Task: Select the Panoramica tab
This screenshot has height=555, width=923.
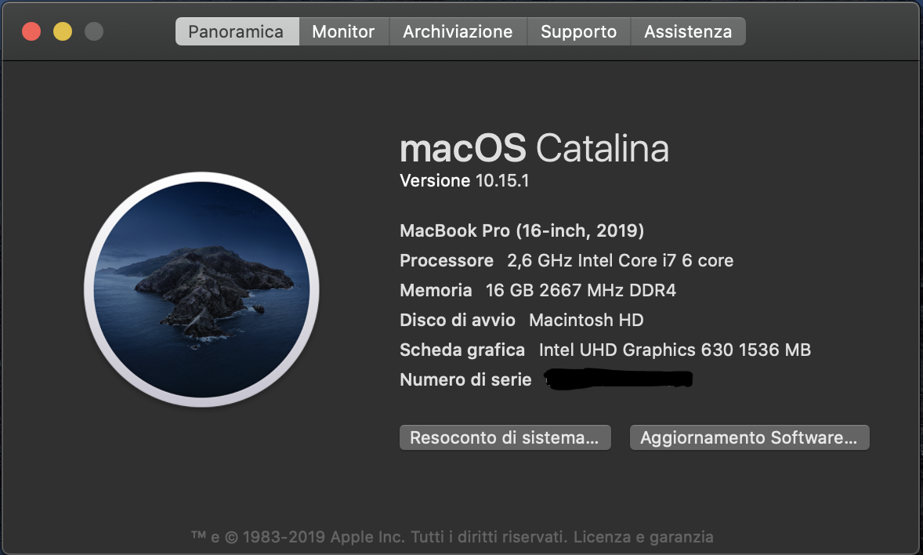Action: pos(236,32)
